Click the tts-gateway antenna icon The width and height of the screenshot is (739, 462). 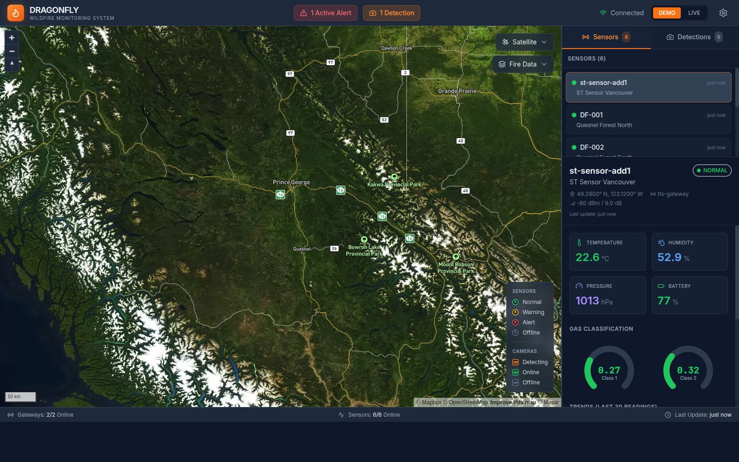(653, 194)
